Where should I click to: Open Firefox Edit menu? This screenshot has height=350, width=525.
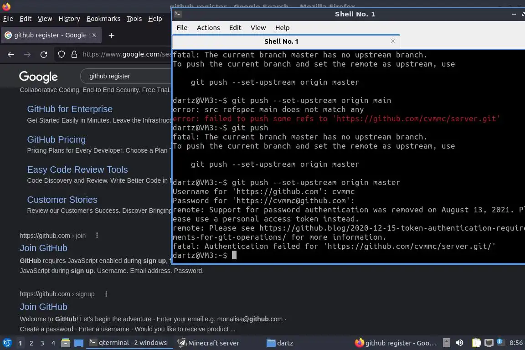point(26,19)
